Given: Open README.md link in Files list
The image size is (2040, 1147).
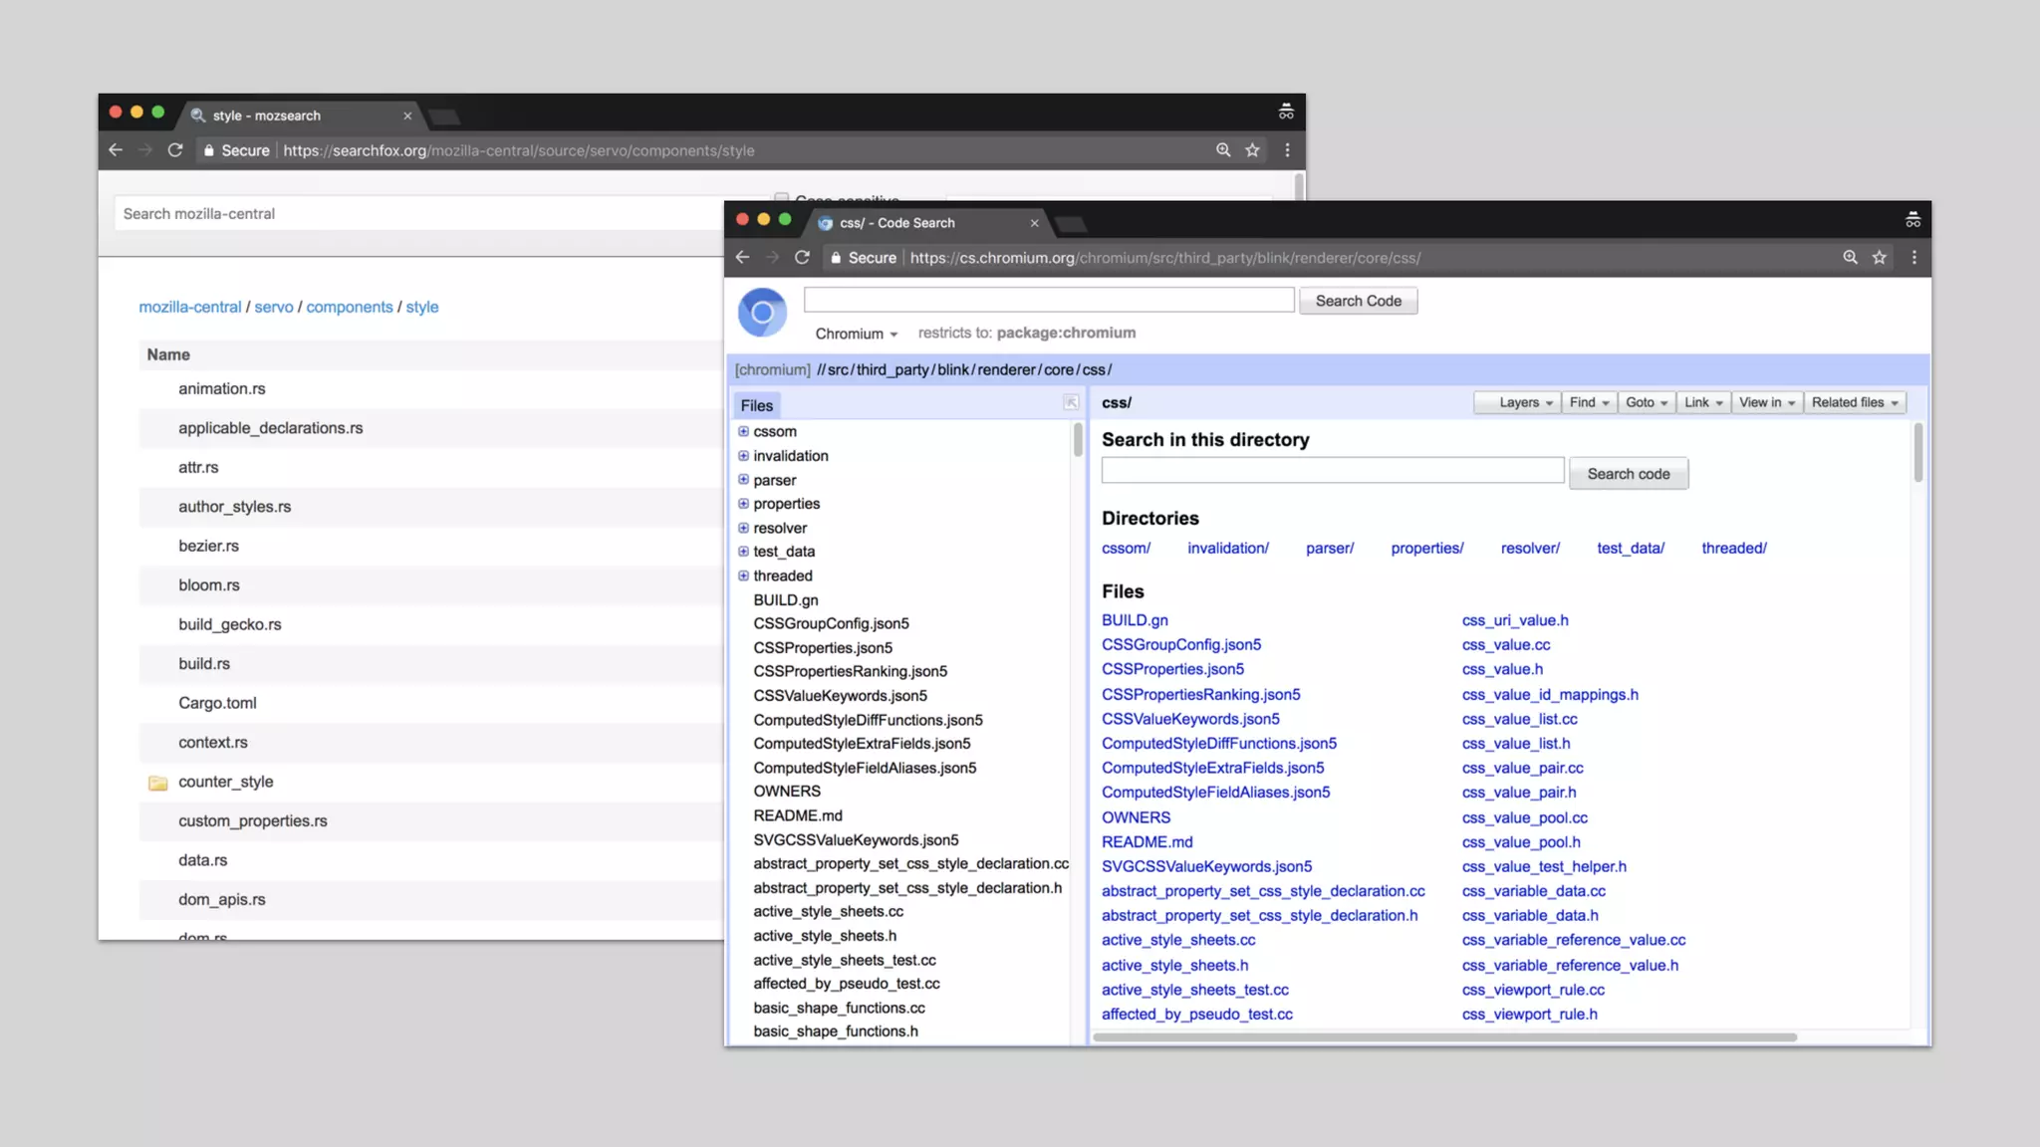Looking at the screenshot, I should pos(1147,842).
